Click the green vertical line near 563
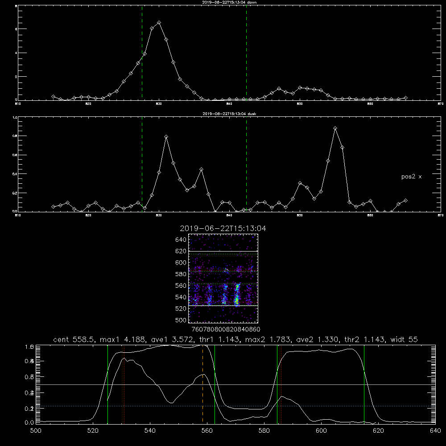This screenshot has width=446, height=446. tap(215, 384)
